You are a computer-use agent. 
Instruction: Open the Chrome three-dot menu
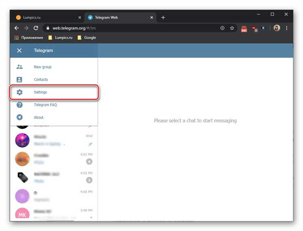pyautogui.click(x=286, y=28)
